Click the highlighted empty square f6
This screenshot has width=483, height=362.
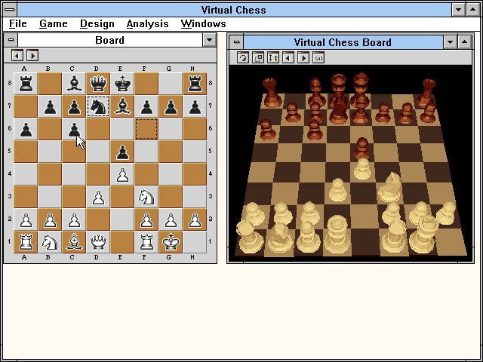pos(146,129)
